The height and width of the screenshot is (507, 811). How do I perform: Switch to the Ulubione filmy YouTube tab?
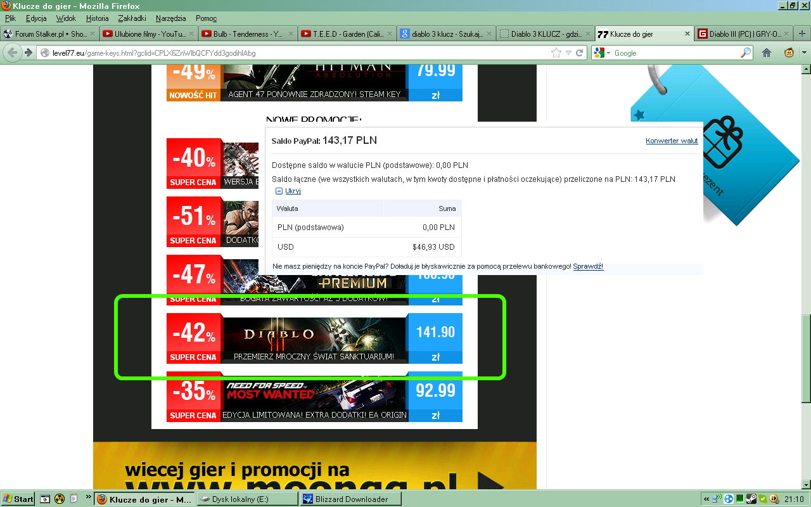(149, 34)
